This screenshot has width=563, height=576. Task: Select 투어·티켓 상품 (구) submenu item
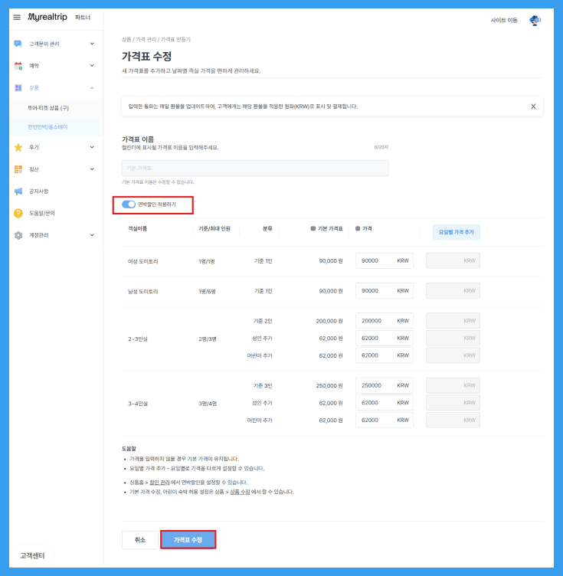48,108
